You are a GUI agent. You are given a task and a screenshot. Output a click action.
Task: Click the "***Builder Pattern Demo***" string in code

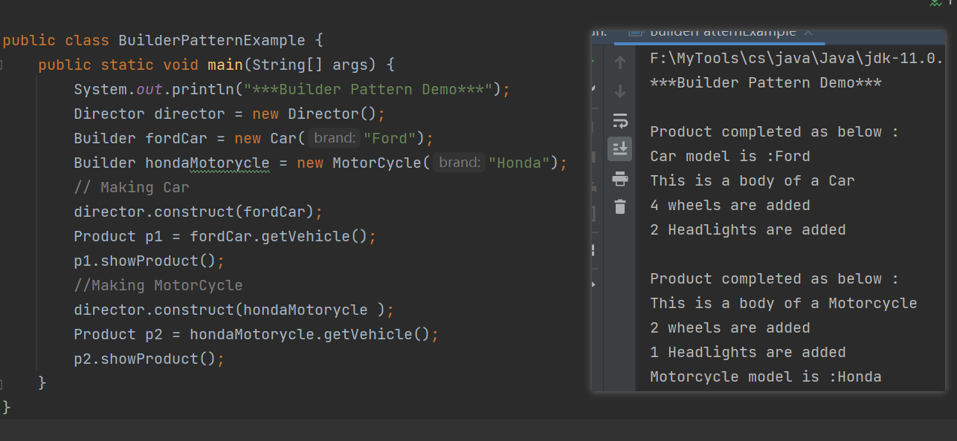[x=369, y=89]
